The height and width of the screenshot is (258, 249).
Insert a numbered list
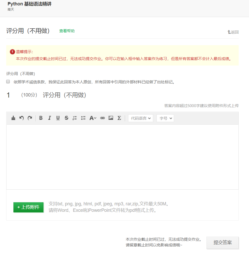pos(75,118)
